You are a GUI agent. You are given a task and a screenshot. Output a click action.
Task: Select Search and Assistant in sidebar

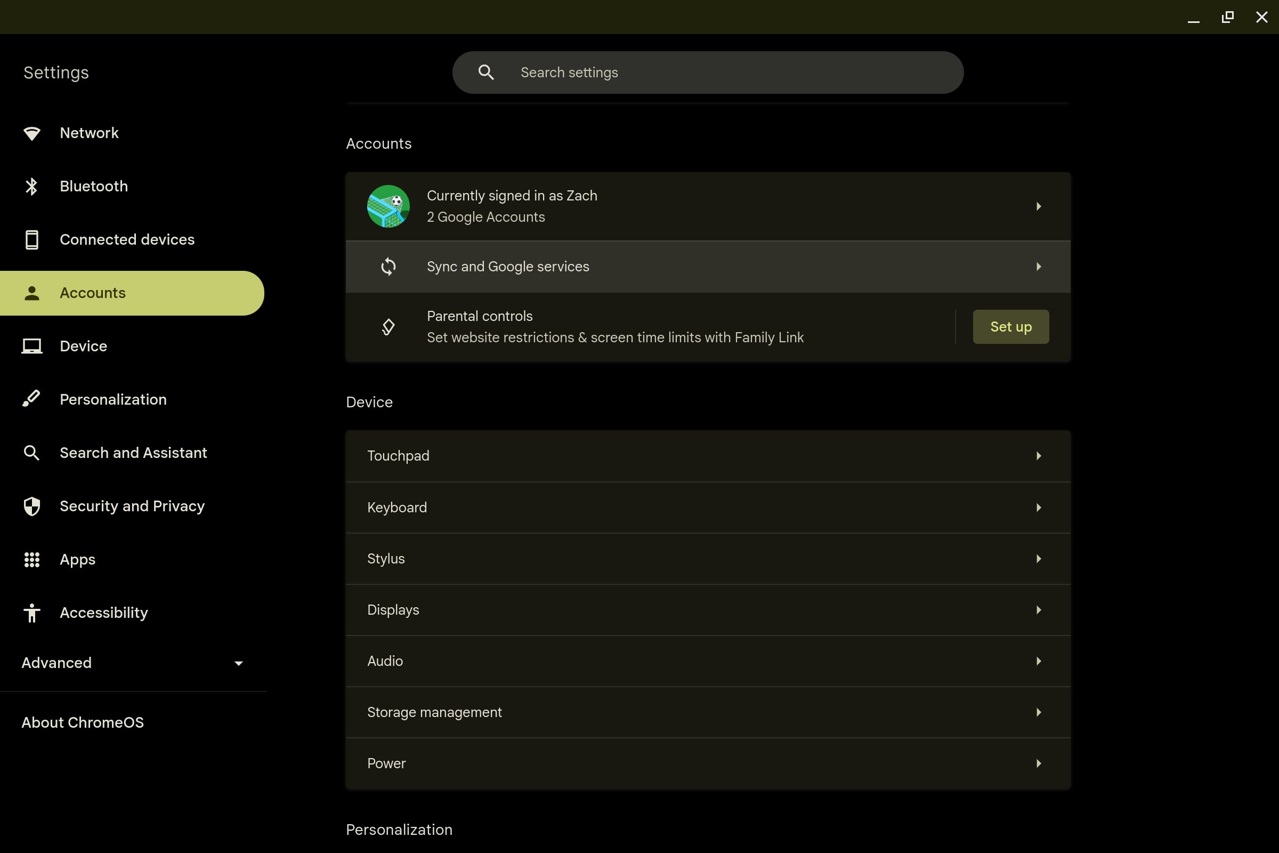133,453
